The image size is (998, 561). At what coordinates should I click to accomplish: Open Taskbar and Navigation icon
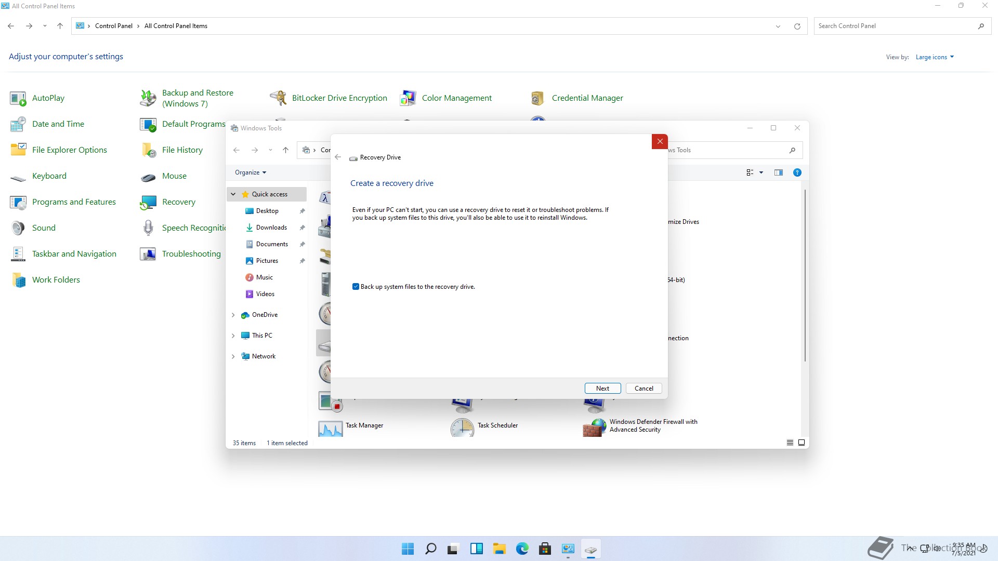(18, 254)
